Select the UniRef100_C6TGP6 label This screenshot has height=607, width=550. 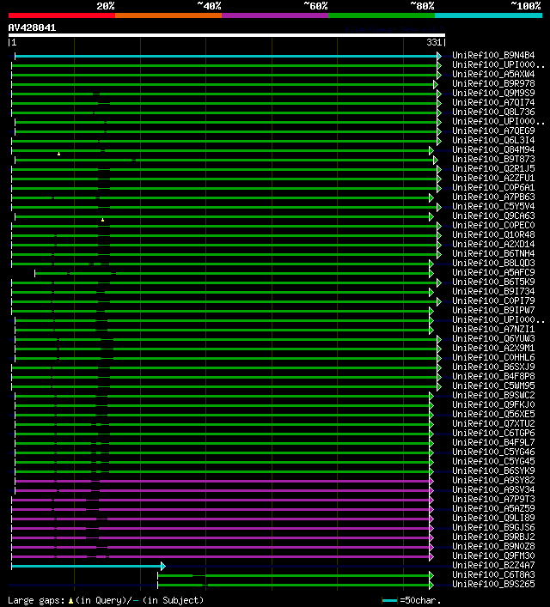pos(493,434)
